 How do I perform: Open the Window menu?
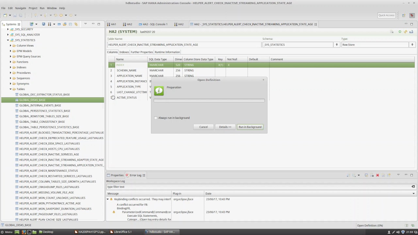pyautogui.click(x=52, y=8)
